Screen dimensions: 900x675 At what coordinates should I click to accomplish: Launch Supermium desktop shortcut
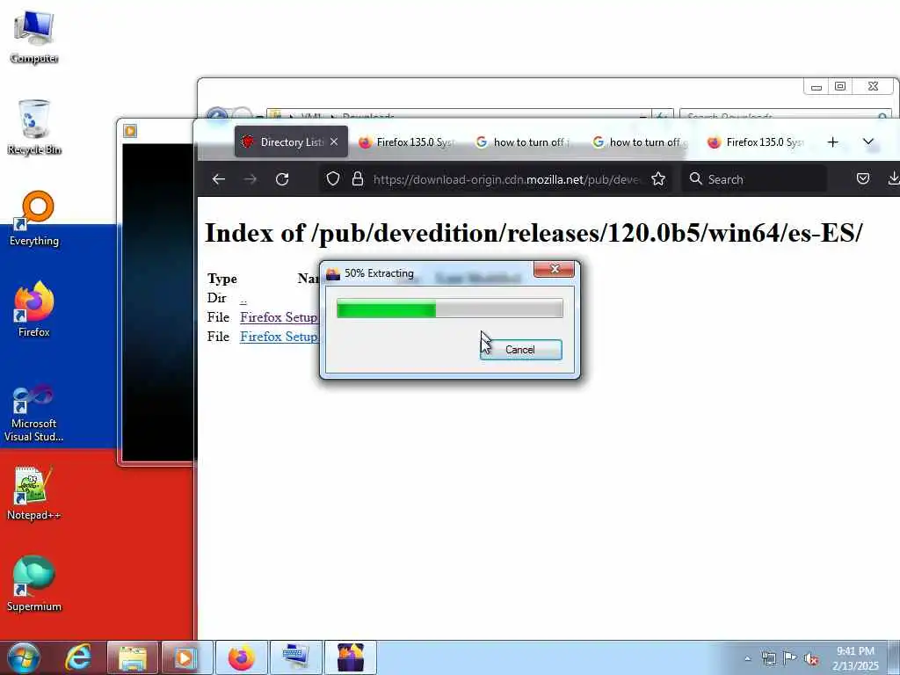coord(34,584)
